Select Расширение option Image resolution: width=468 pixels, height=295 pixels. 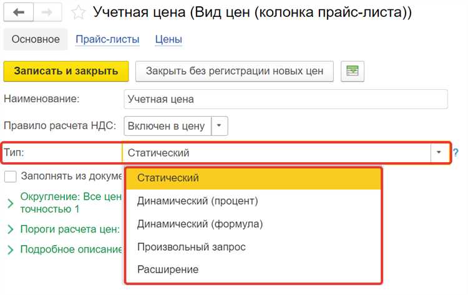(x=254, y=269)
